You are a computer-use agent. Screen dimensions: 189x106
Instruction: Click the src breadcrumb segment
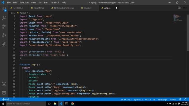[12, 13]
